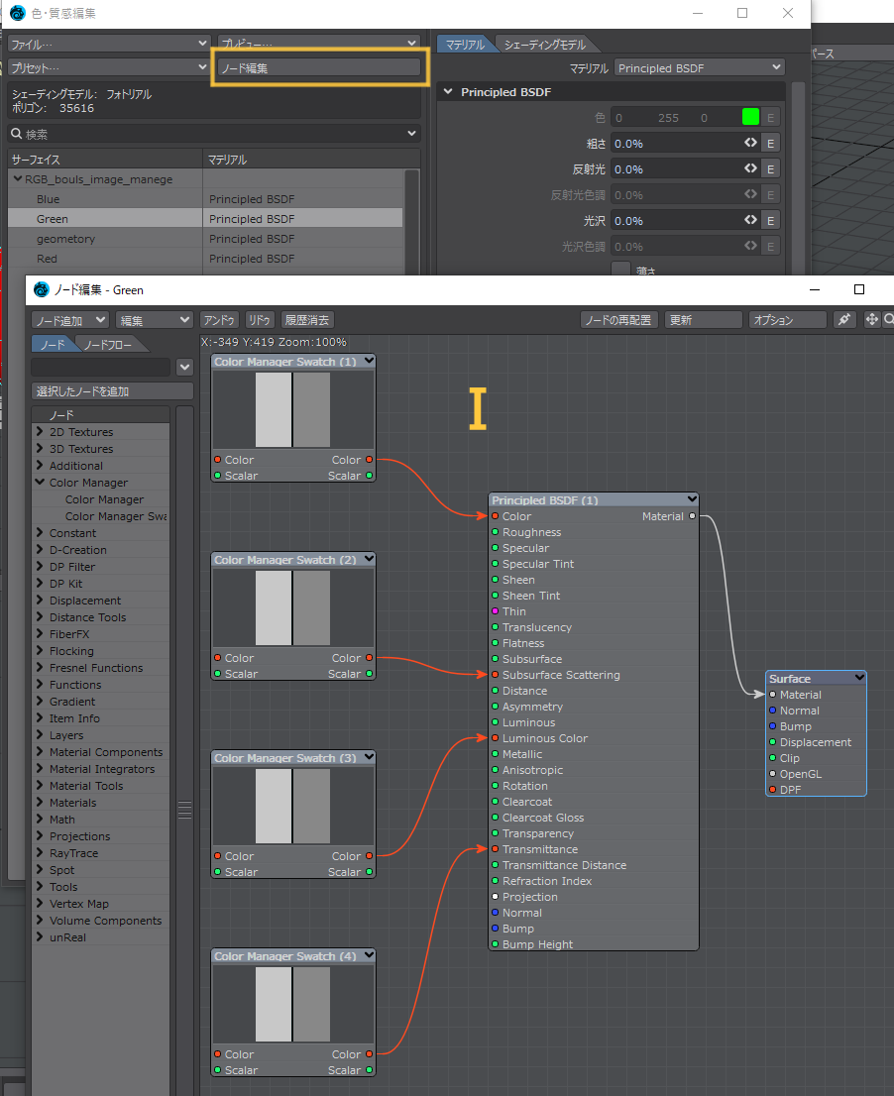
Task: Click the swatch preview in Color Manager Swatch (2)
Action: [292, 607]
